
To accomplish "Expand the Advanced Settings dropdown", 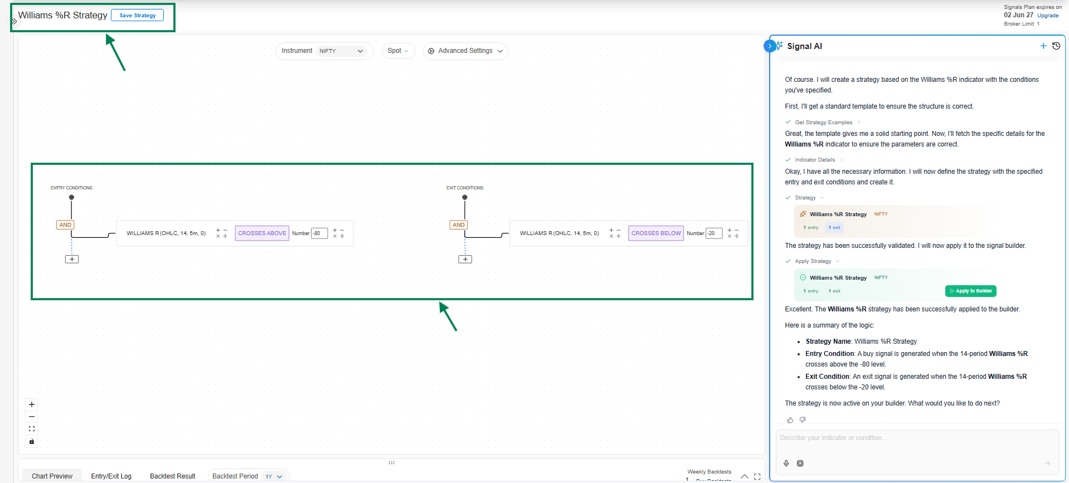I will click(465, 51).
